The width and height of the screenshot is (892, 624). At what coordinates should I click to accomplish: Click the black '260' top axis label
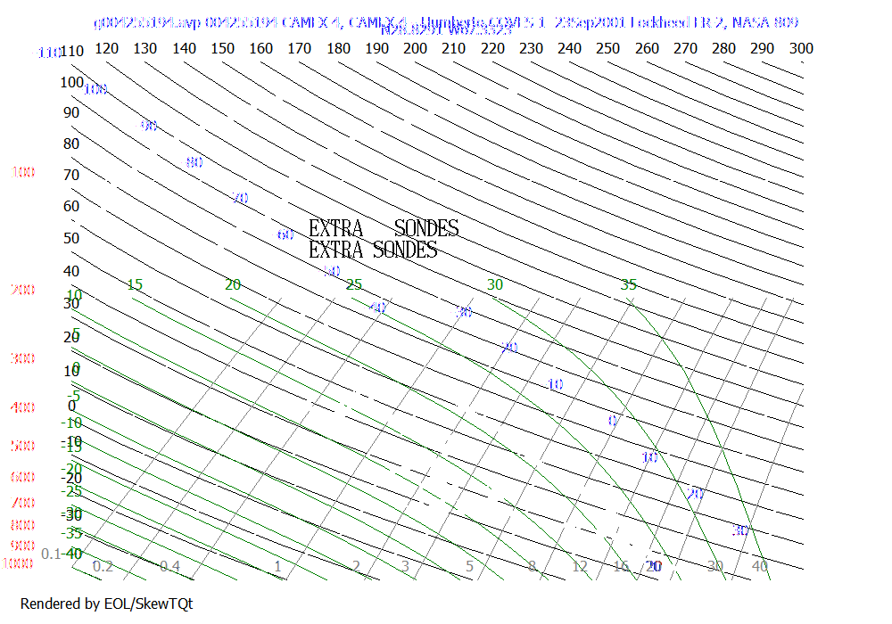pos(647,48)
